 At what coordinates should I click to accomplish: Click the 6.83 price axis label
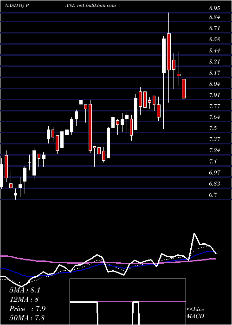(214, 184)
